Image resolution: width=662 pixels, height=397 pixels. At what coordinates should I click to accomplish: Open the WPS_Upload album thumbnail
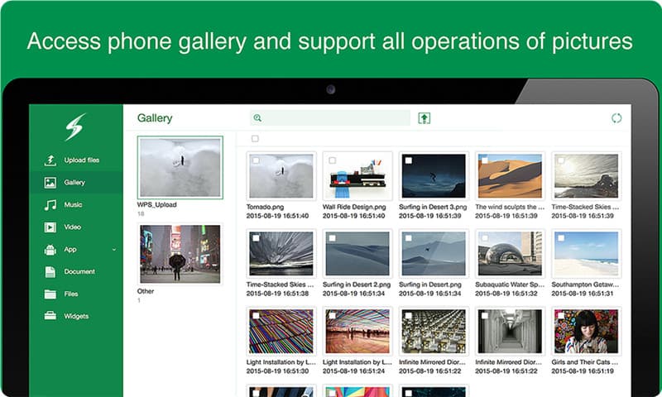pyautogui.click(x=180, y=168)
